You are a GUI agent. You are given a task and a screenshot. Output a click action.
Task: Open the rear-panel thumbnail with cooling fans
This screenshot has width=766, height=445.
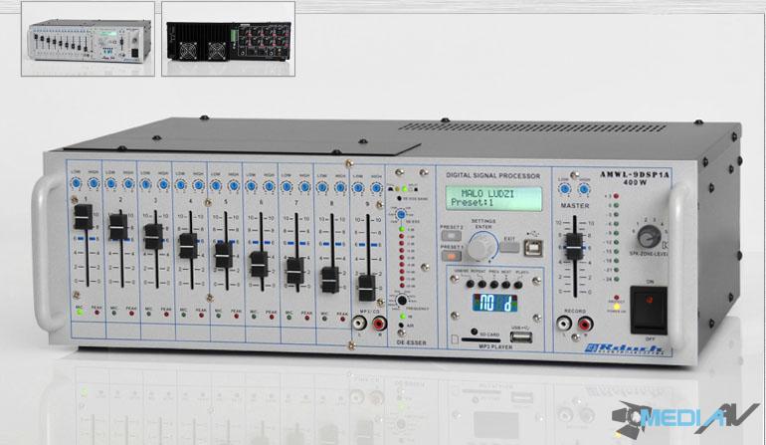228,39
